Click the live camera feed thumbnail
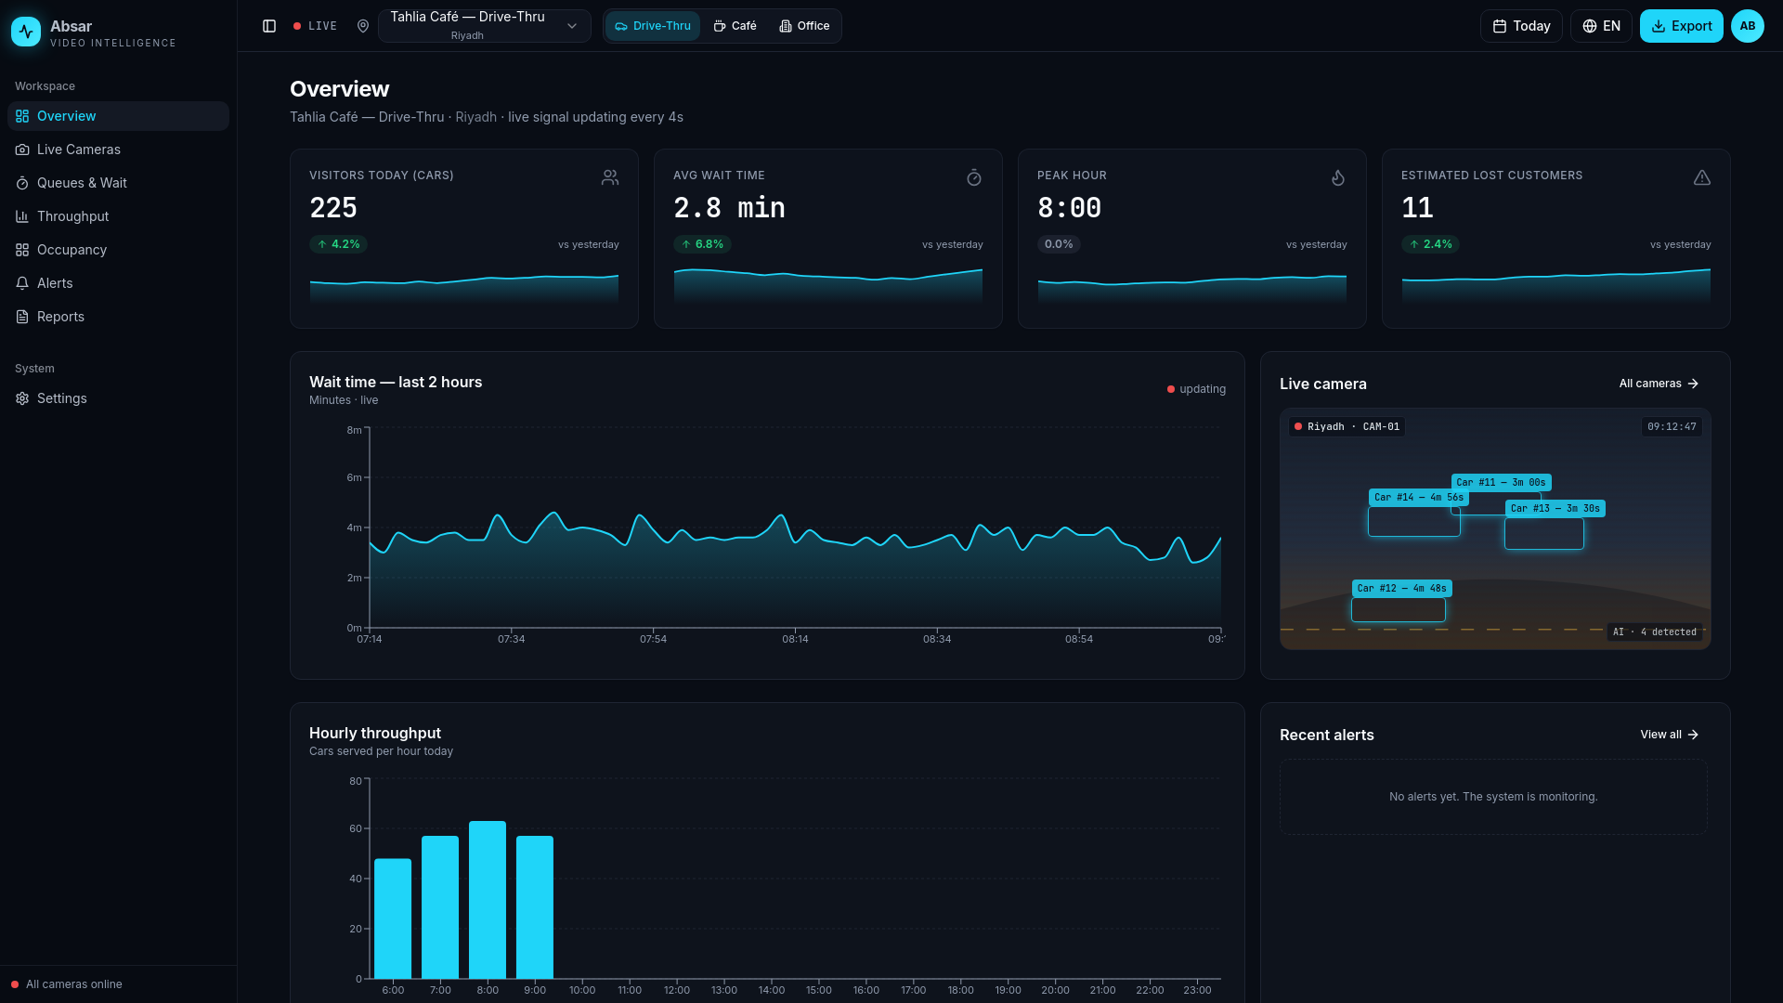The width and height of the screenshot is (1783, 1003). (1495, 529)
